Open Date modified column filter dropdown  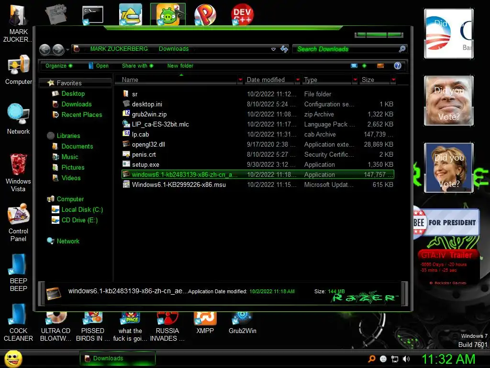[x=298, y=80]
